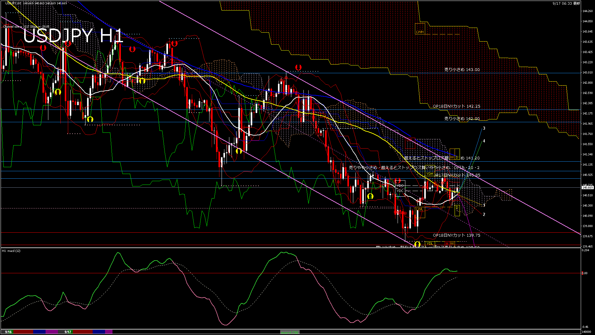
Task: Click the OP18日NYカット 142.25 label
Action: click(x=456, y=106)
